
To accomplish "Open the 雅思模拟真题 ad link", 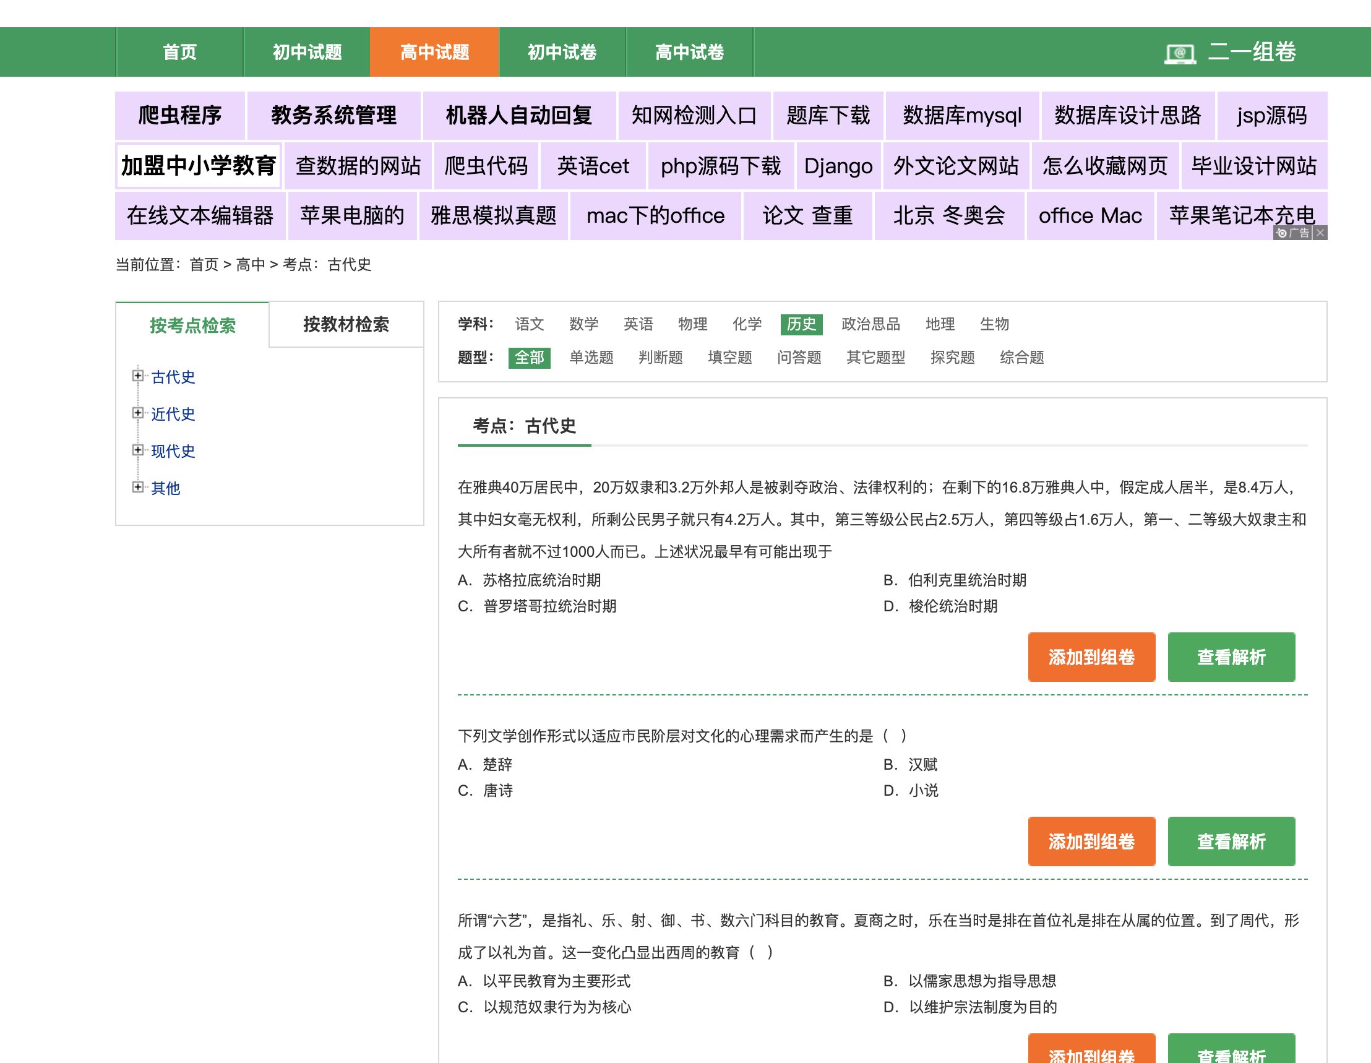I will (494, 215).
